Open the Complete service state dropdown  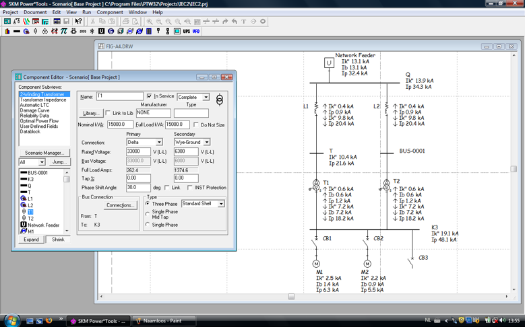[206, 97]
